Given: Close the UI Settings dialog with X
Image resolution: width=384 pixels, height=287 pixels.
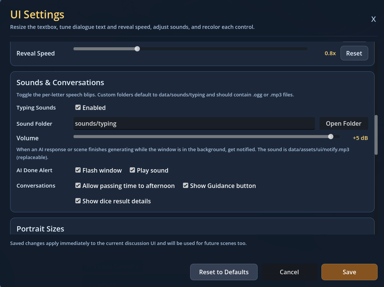Looking at the screenshot, I should 373,19.
